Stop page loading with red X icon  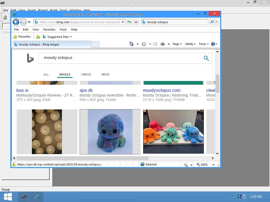tap(136, 22)
